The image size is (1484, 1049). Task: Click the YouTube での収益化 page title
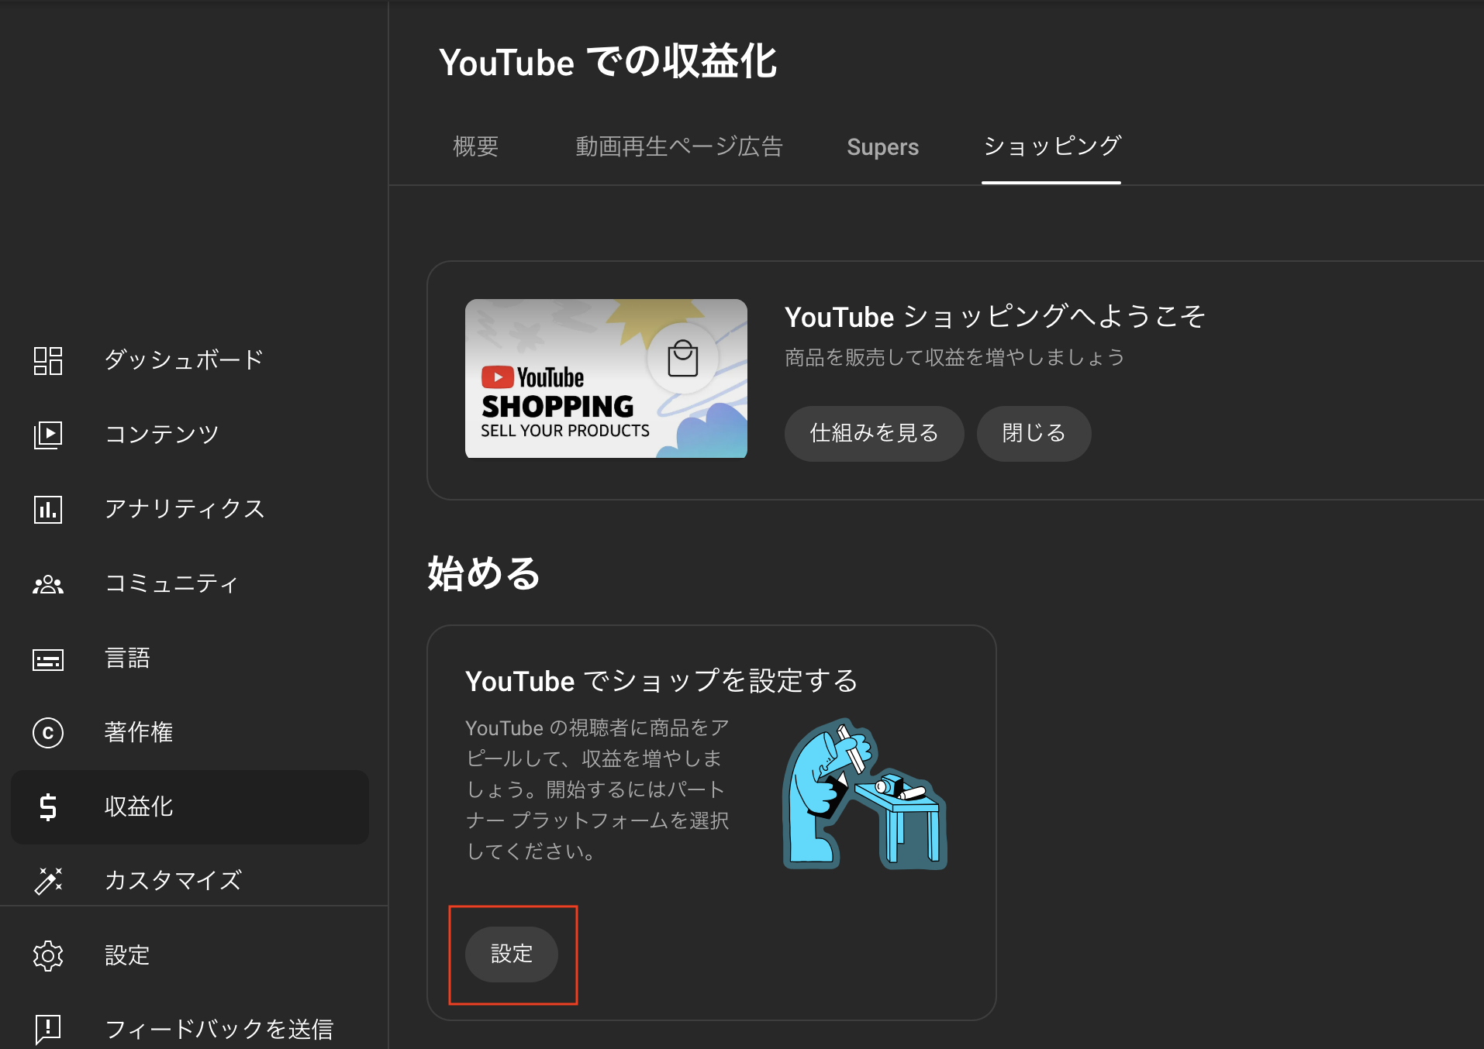pyautogui.click(x=608, y=62)
